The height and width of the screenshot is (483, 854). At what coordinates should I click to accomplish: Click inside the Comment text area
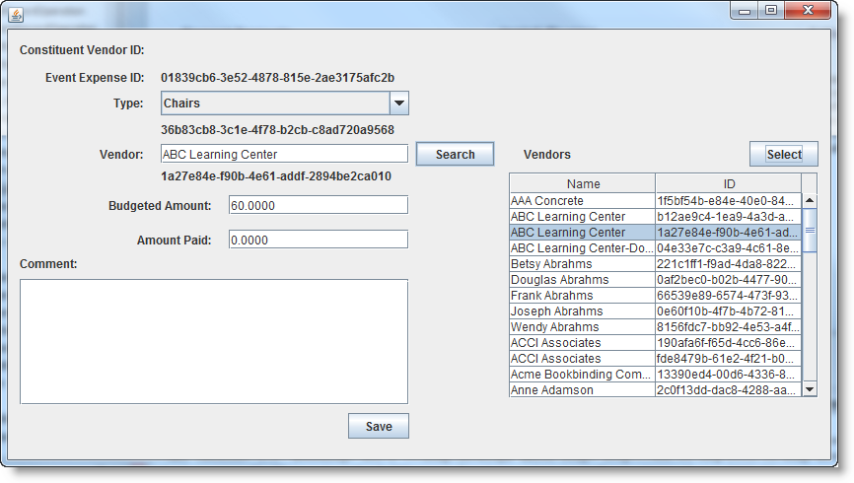click(x=213, y=341)
